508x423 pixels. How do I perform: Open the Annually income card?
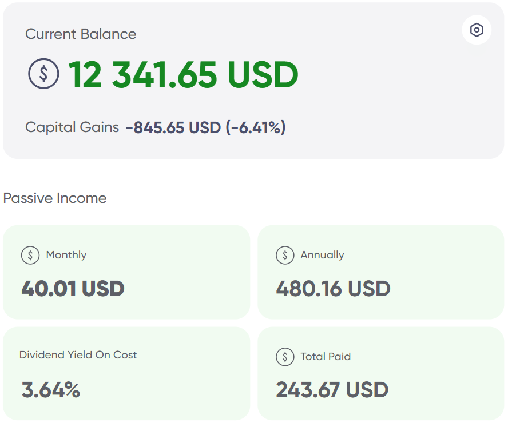(x=380, y=272)
